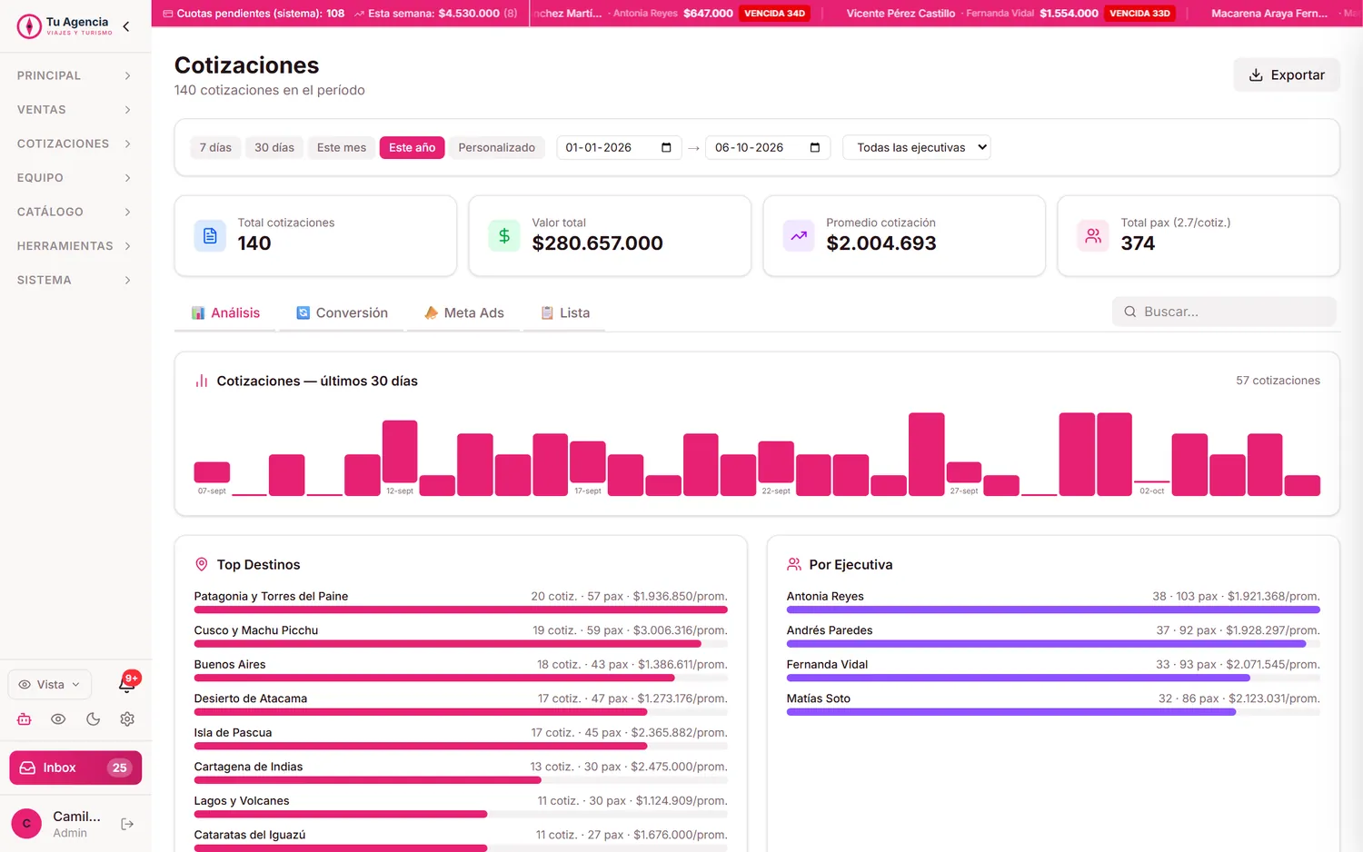The image size is (1363, 852).
Task: Open calendar picker for end date 06-10-2026
Action: point(815,147)
